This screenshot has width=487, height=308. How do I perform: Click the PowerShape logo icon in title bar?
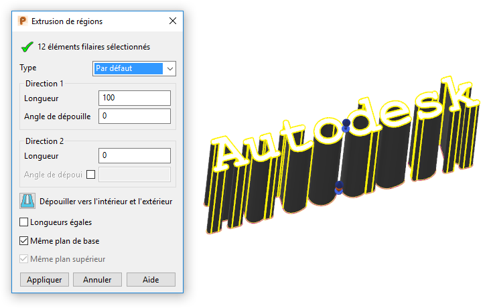pos(23,21)
